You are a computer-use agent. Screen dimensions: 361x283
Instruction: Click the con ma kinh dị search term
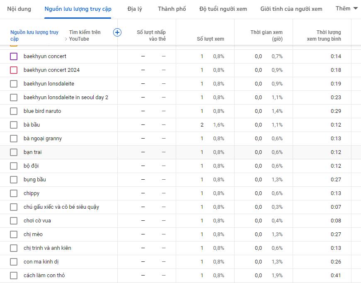[41, 262]
